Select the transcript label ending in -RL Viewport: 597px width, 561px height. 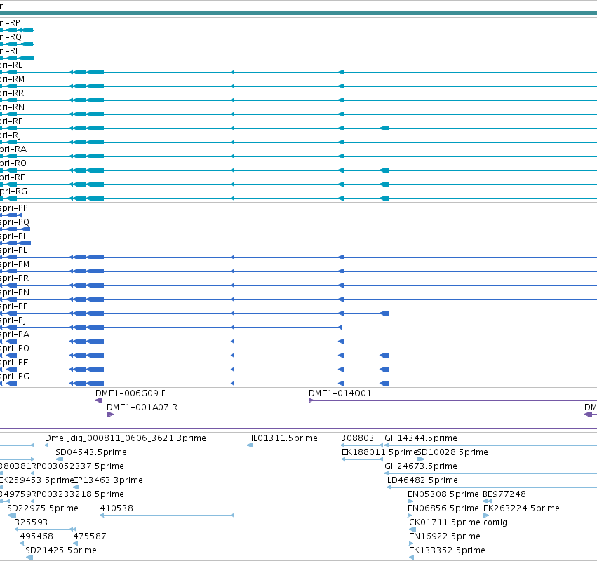pos(11,65)
